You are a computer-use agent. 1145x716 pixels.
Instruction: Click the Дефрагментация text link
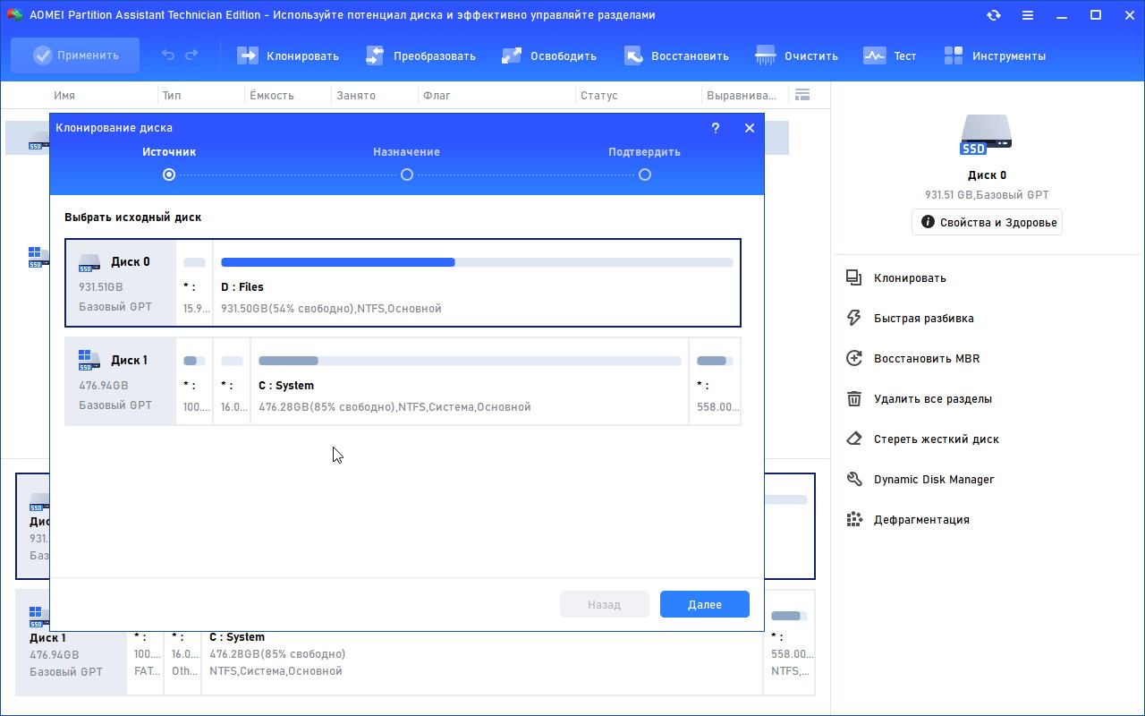click(921, 519)
